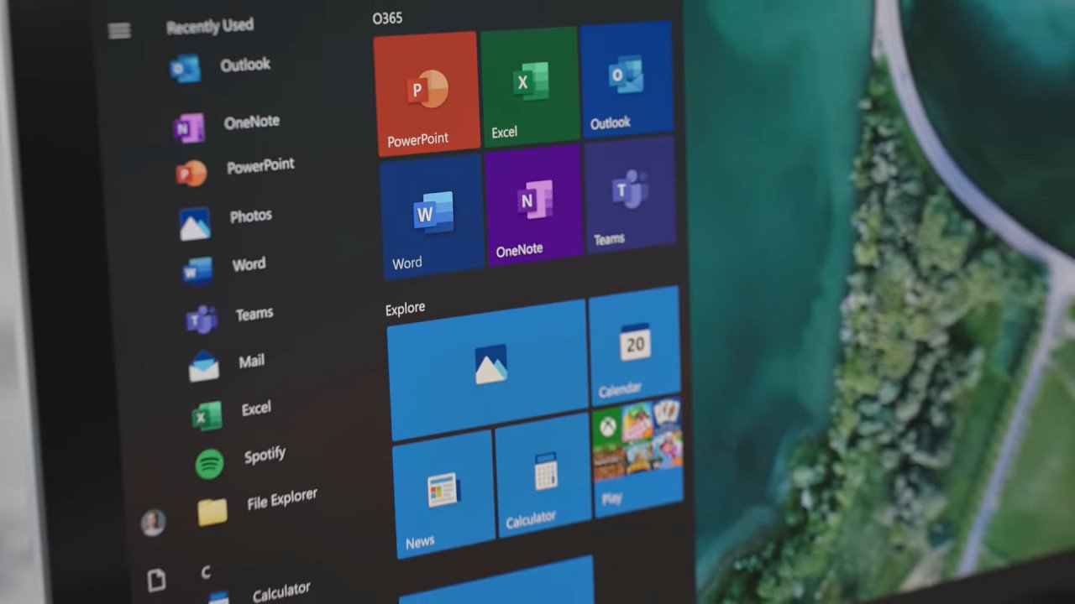Open the wide Photos tile under Explore
This screenshot has height=604, width=1075.
tap(488, 369)
